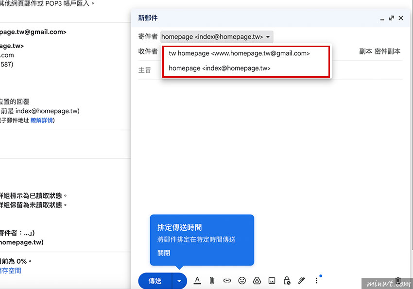Attach a file with paperclip icon
Viewport: 413px width, 289px height.
[x=212, y=281]
